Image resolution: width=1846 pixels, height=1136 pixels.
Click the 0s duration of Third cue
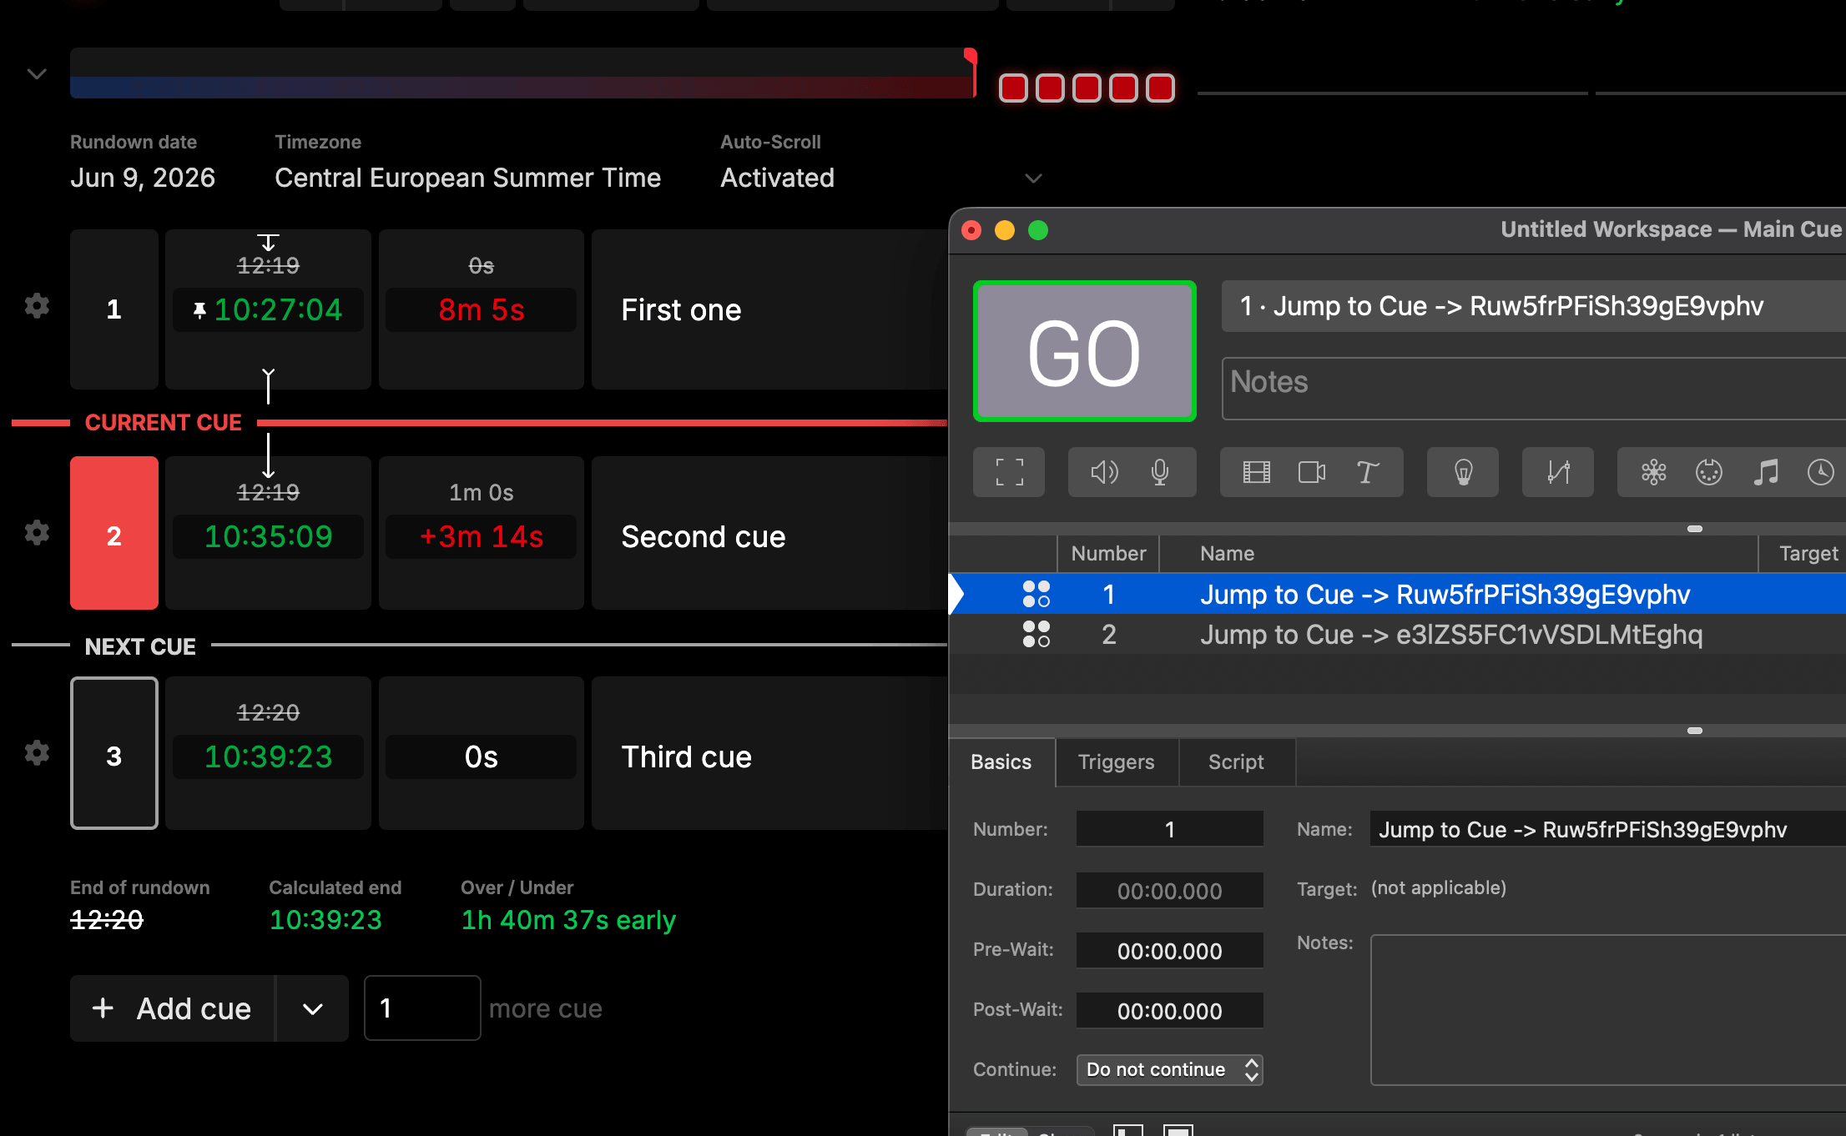pyautogui.click(x=481, y=756)
